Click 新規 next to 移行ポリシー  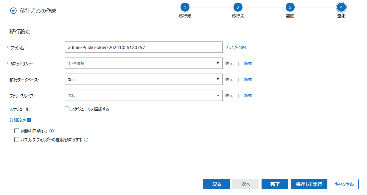[x=248, y=64]
